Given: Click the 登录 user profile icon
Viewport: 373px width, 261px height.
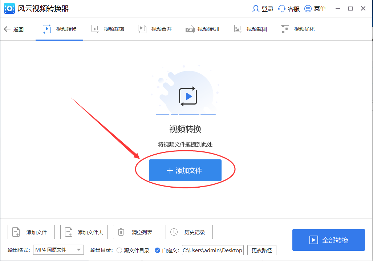Looking at the screenshot, I should 255,9.
